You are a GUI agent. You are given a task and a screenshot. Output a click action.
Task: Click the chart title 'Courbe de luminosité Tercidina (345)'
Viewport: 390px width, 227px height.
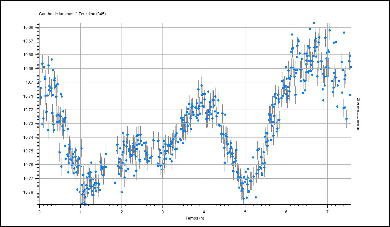click(x=72, y=14)
